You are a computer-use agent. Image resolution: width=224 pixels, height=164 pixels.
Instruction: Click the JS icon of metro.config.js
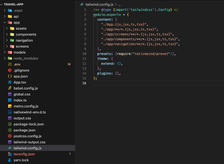[x=10, y=106]
